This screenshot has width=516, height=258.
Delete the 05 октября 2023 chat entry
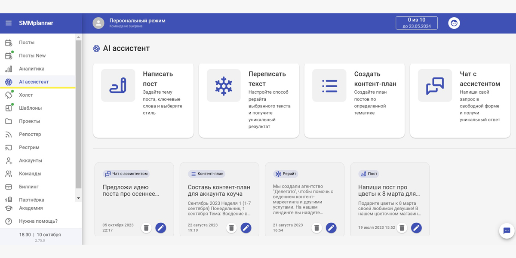146,228
